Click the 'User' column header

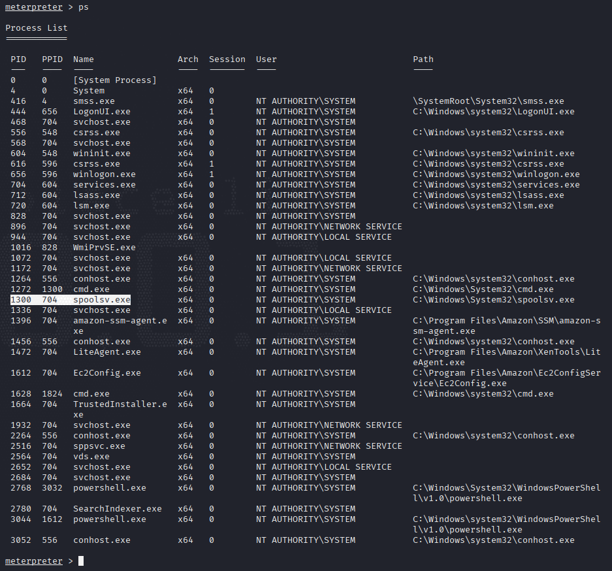(x=266, y=59)
